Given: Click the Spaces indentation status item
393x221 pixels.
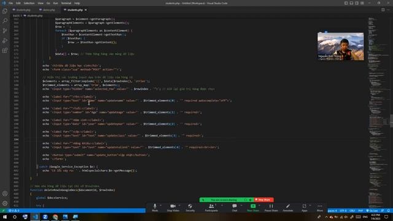Looking at the screenshot, I should coord(332,211).
